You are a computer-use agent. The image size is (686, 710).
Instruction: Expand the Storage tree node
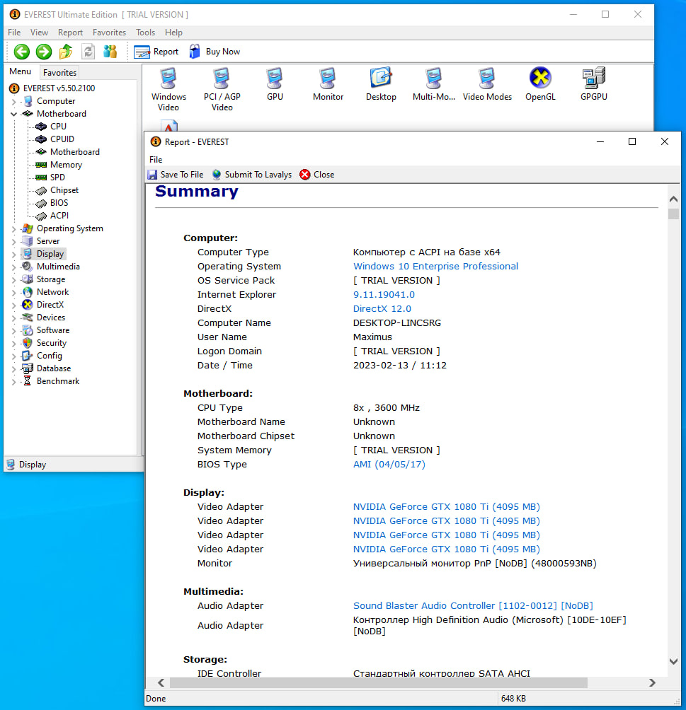[x=13, y=279]
